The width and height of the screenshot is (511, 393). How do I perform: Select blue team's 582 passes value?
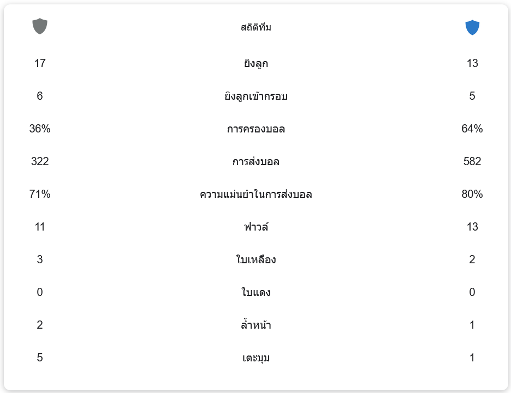tap(472, 161)
